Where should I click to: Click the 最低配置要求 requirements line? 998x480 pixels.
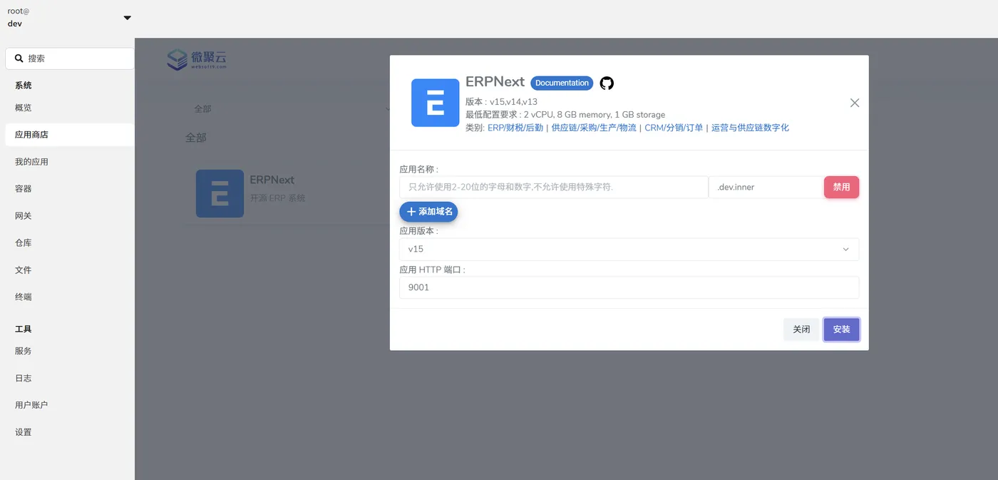[x=565, y=115]
